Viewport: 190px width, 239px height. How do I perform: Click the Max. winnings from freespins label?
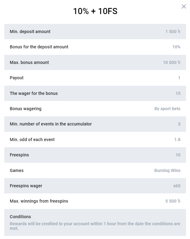pos(39,201)
